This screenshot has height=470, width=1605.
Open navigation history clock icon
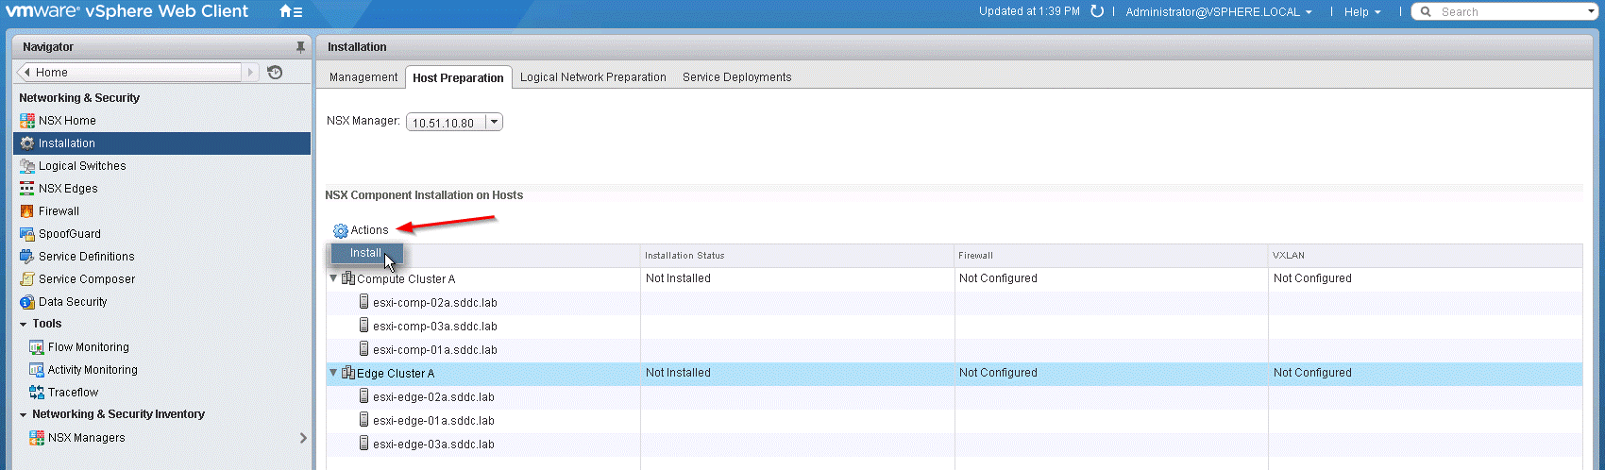(x=275, y=73)
